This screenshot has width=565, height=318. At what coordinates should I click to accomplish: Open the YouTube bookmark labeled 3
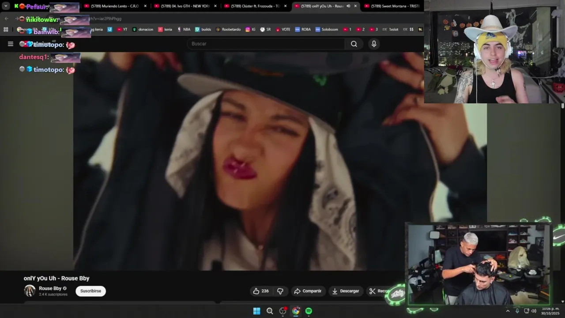coord(373,30)
